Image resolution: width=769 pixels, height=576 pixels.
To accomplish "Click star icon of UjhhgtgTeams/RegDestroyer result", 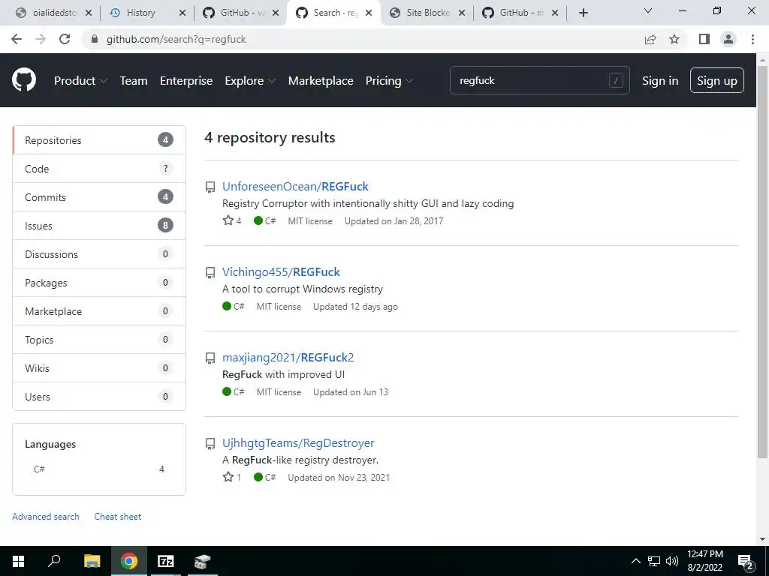I will pos(228,477).
